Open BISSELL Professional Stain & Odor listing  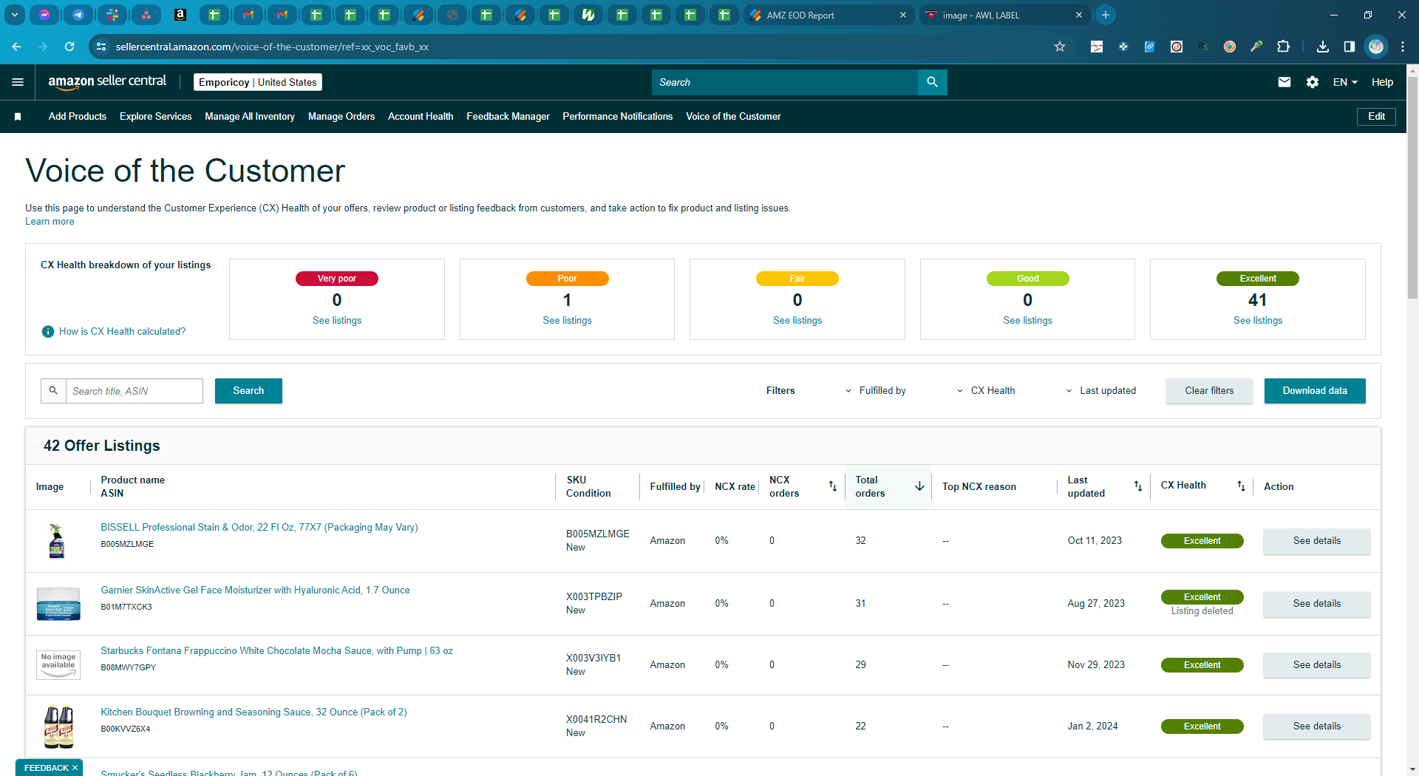pyautogui.click(x=259, y=528)
